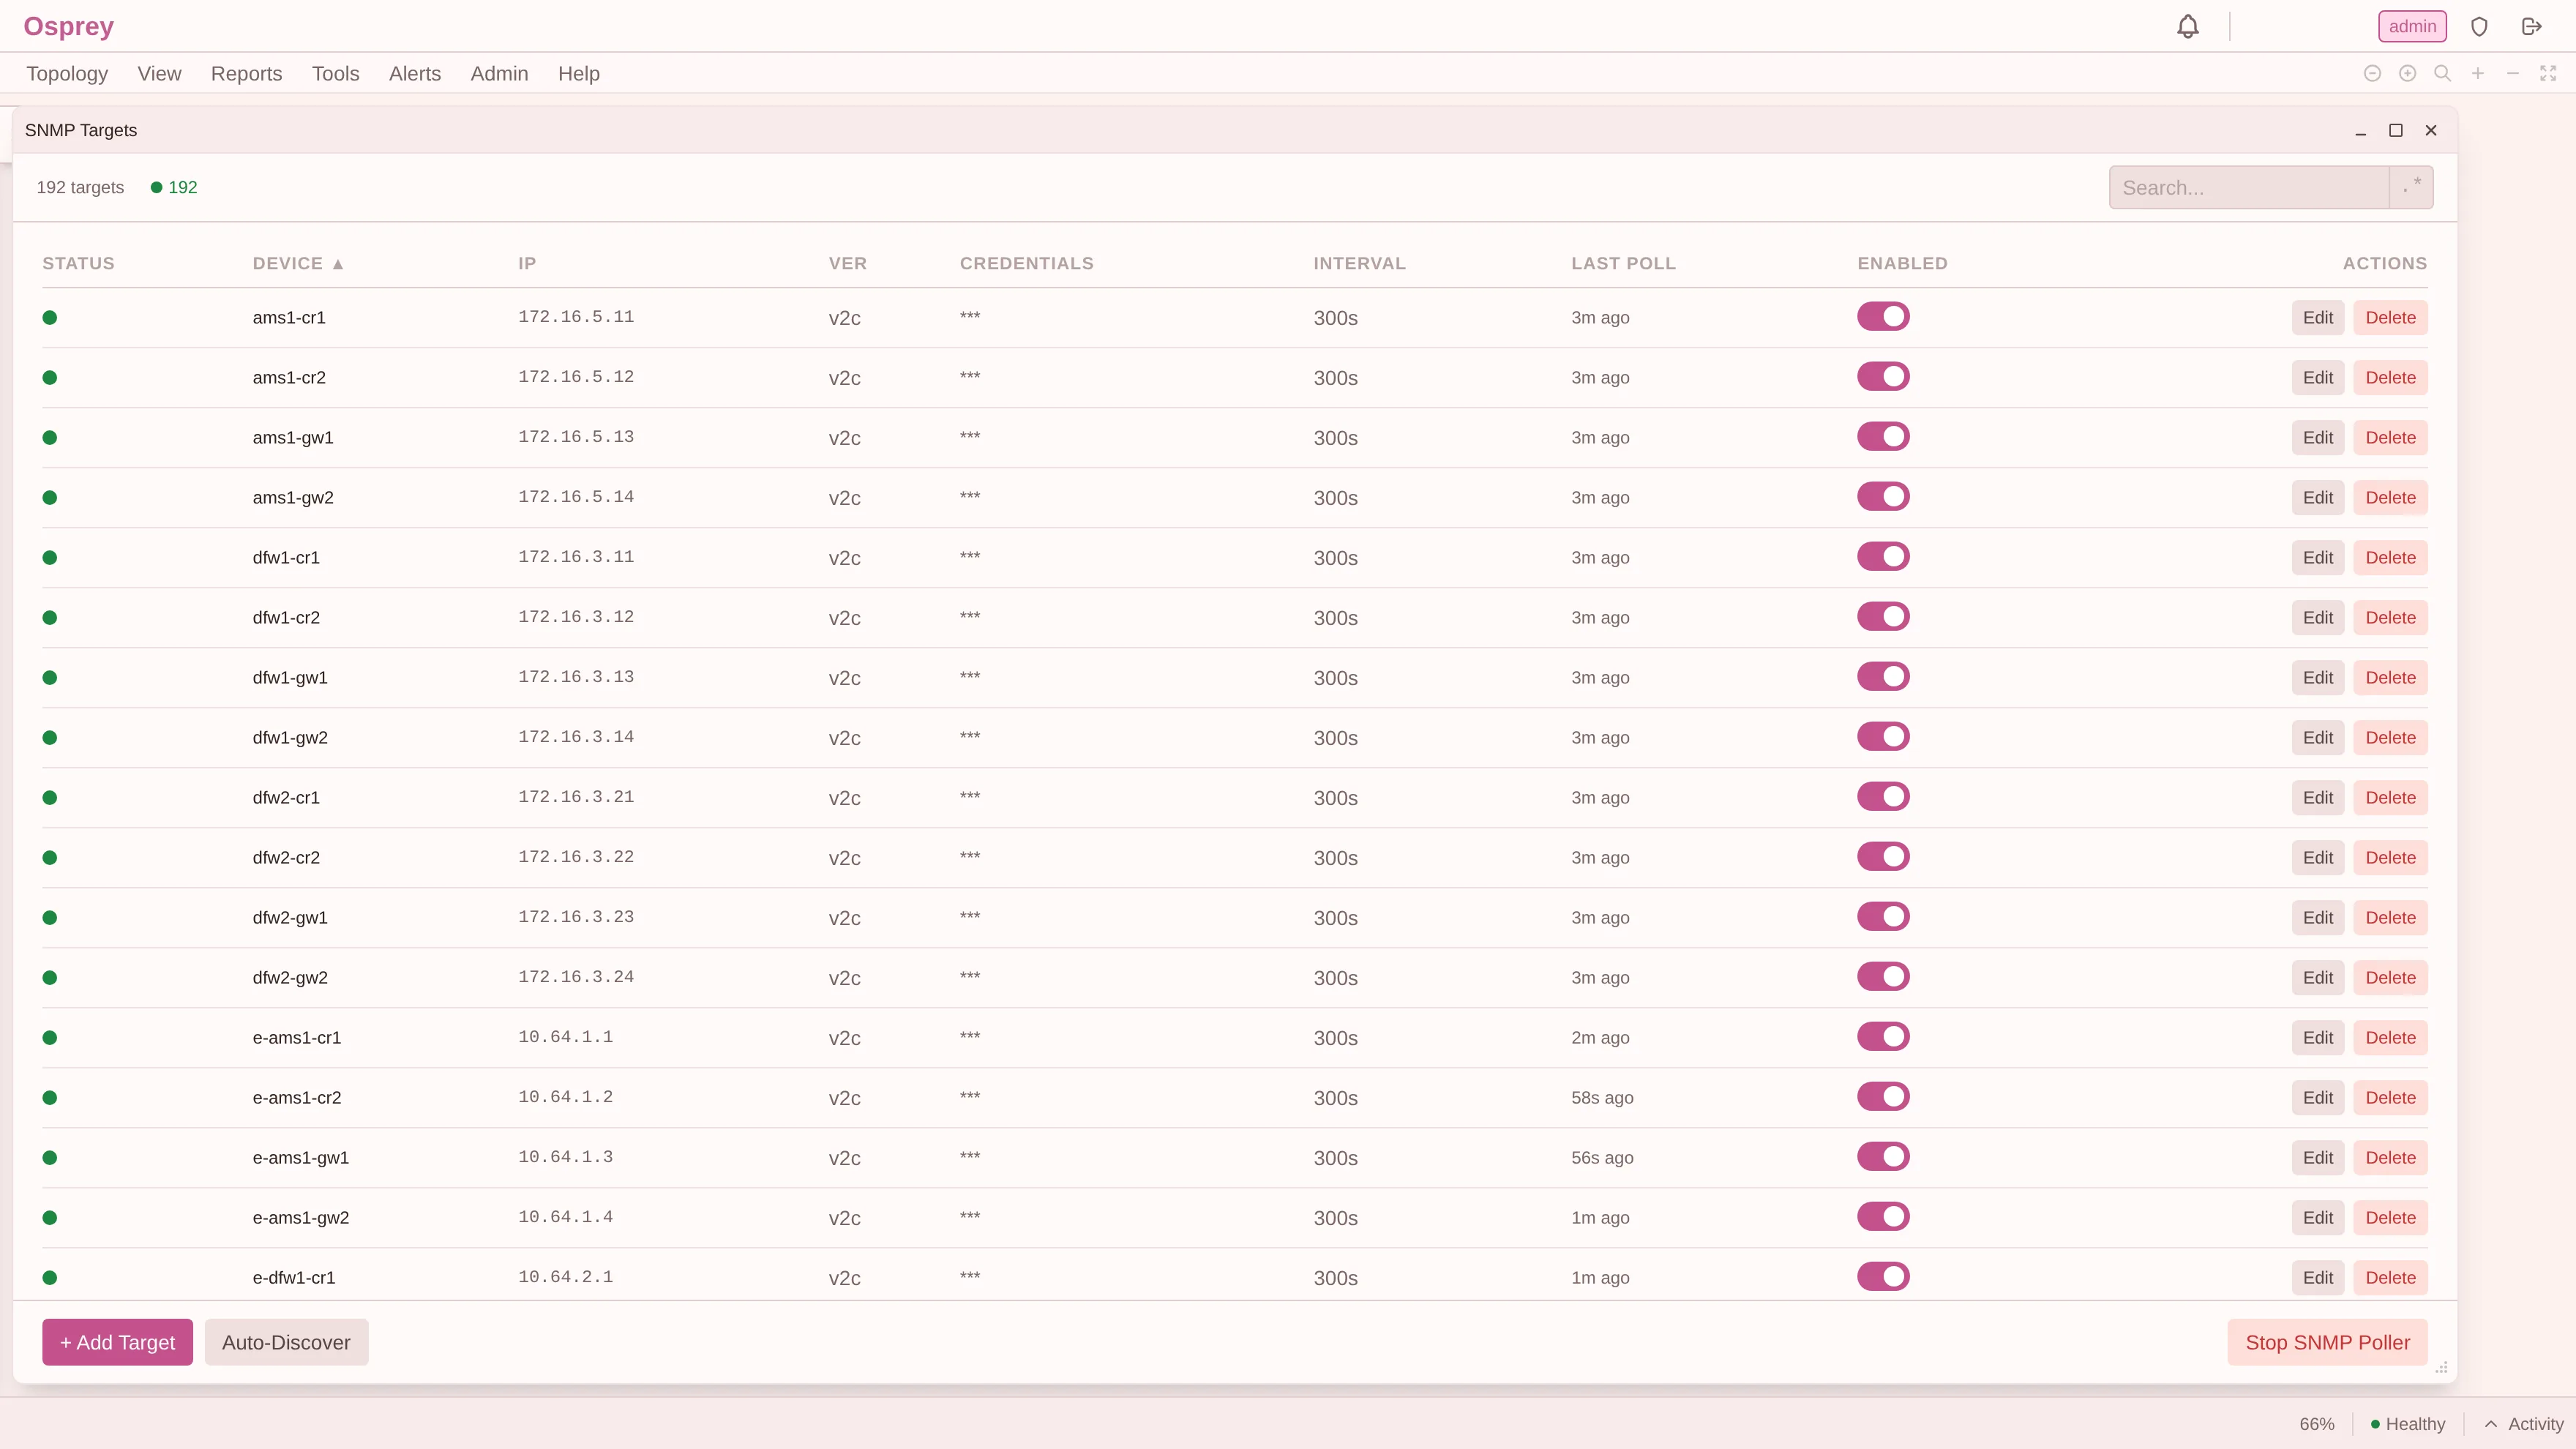This screenshot has height=1449, width=2576.
Task: Open the Reports menu
Action: click(x=246, y=74)
